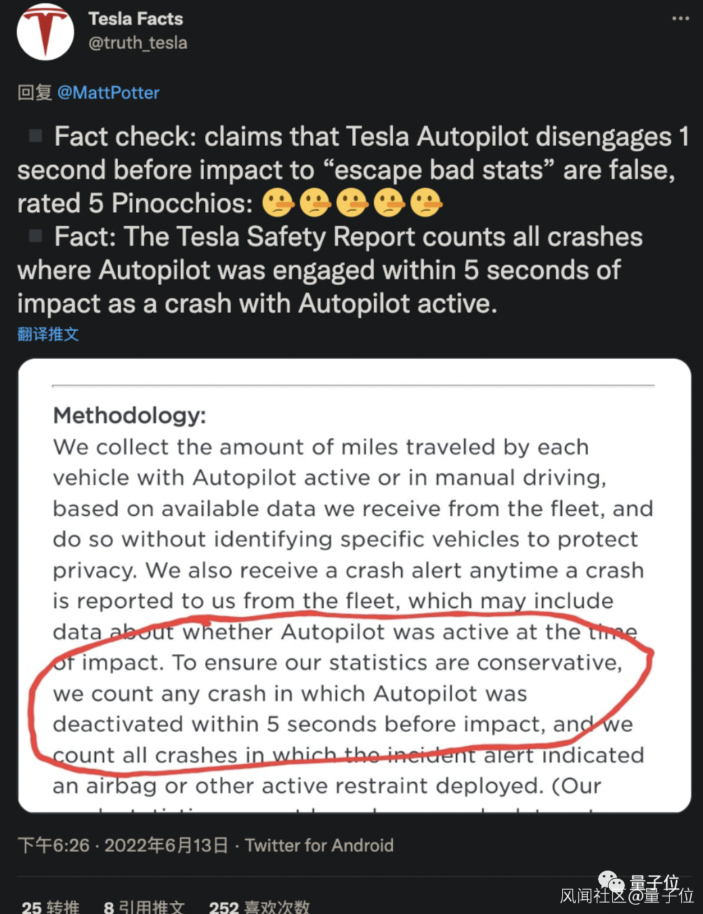The image size is (703, 914).
Task: Open the @truth_tesla handle
Action: coord(137,43)
